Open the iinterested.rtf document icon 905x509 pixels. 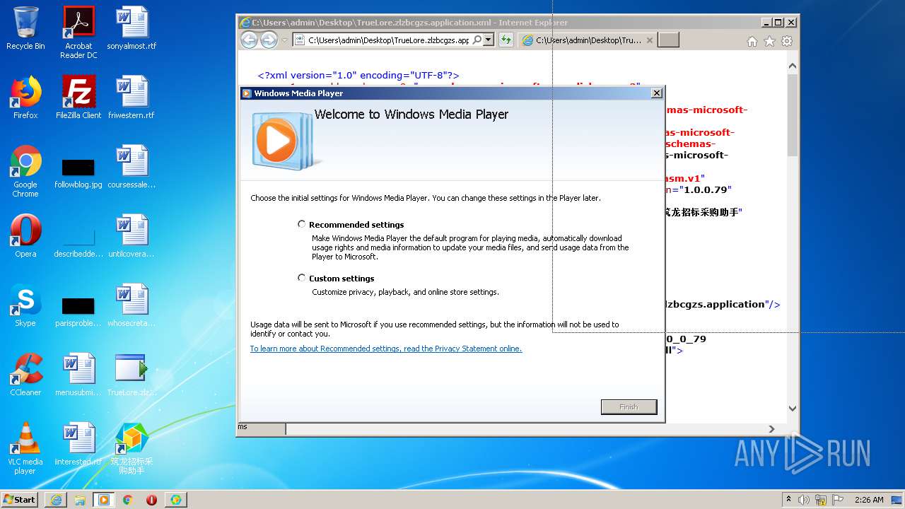pyautogui.click(x=78, y=444)
